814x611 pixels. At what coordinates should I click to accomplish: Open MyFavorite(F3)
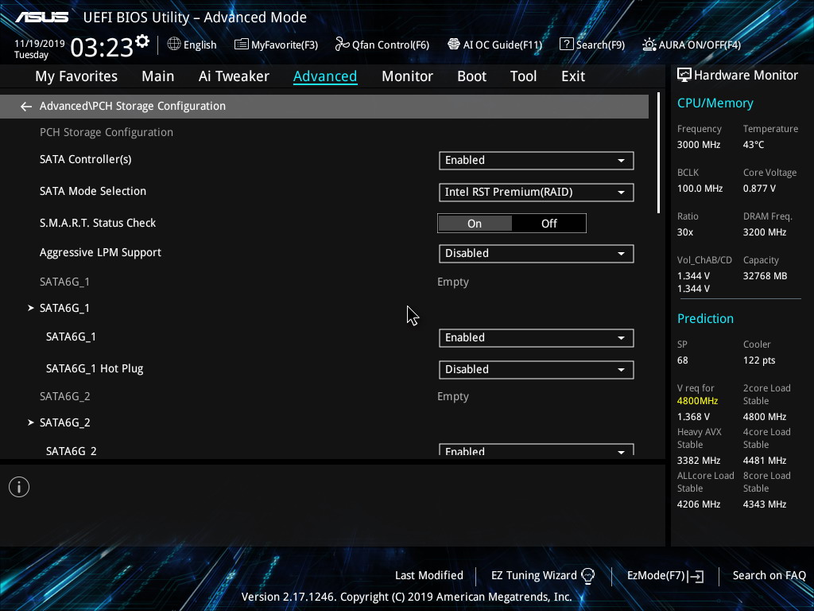[x=276, y=45]
